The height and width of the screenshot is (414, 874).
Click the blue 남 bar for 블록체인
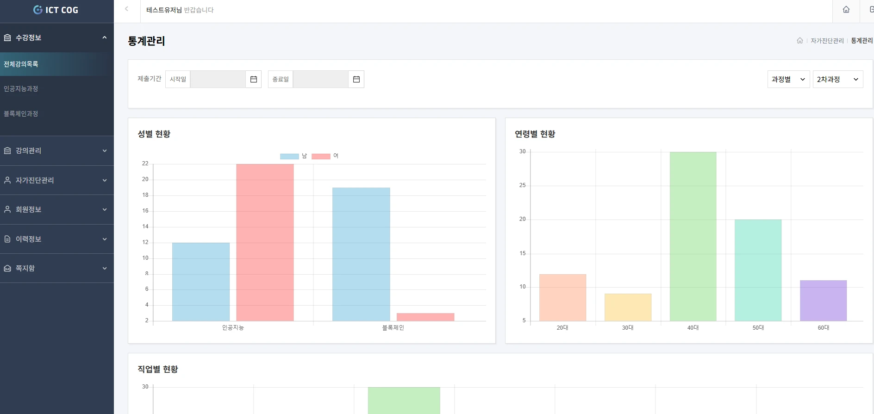(x=361, y=254)
